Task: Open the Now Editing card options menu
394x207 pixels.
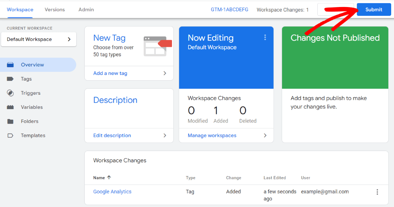Action: point(265,37)
